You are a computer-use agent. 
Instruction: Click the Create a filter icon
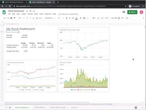tap(122, 18)
